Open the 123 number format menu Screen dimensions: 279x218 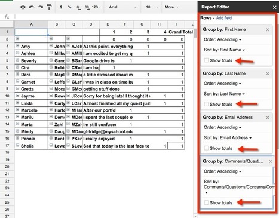tap(96, 7)
